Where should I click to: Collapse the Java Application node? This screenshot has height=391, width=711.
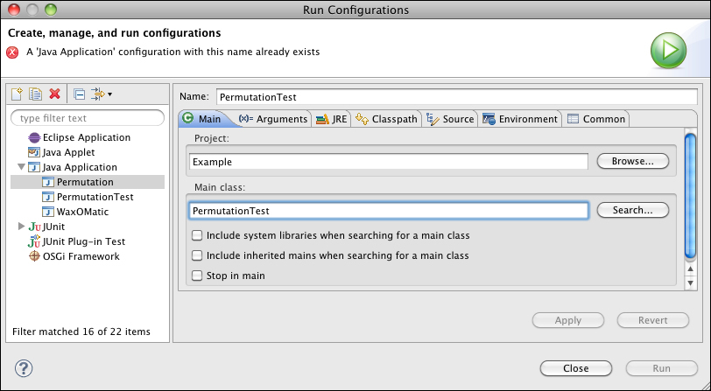tap(21, 167)
